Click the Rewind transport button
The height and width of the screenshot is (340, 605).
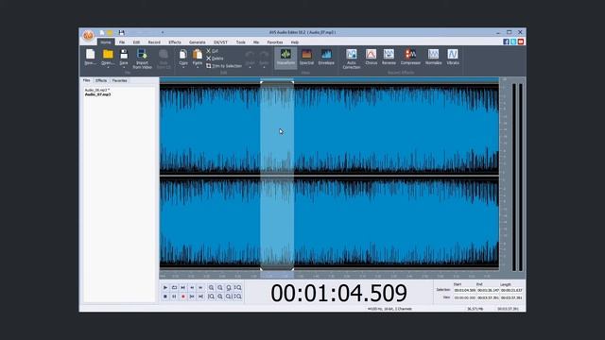tap(192, 287)
